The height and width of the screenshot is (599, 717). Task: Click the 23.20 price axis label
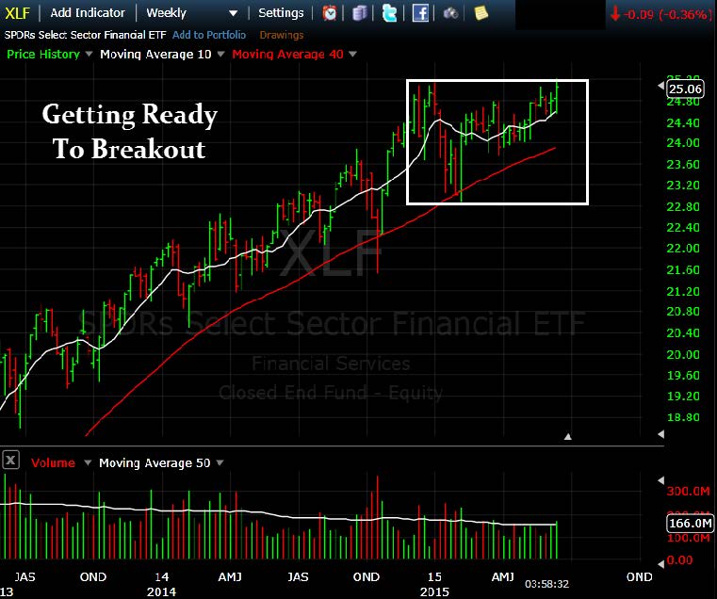[683, 186]
